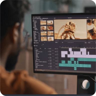The width and height of the screenshot is (96, 96).
Task: Select the first tab above the effects list
Action: (x=36, y=48)
